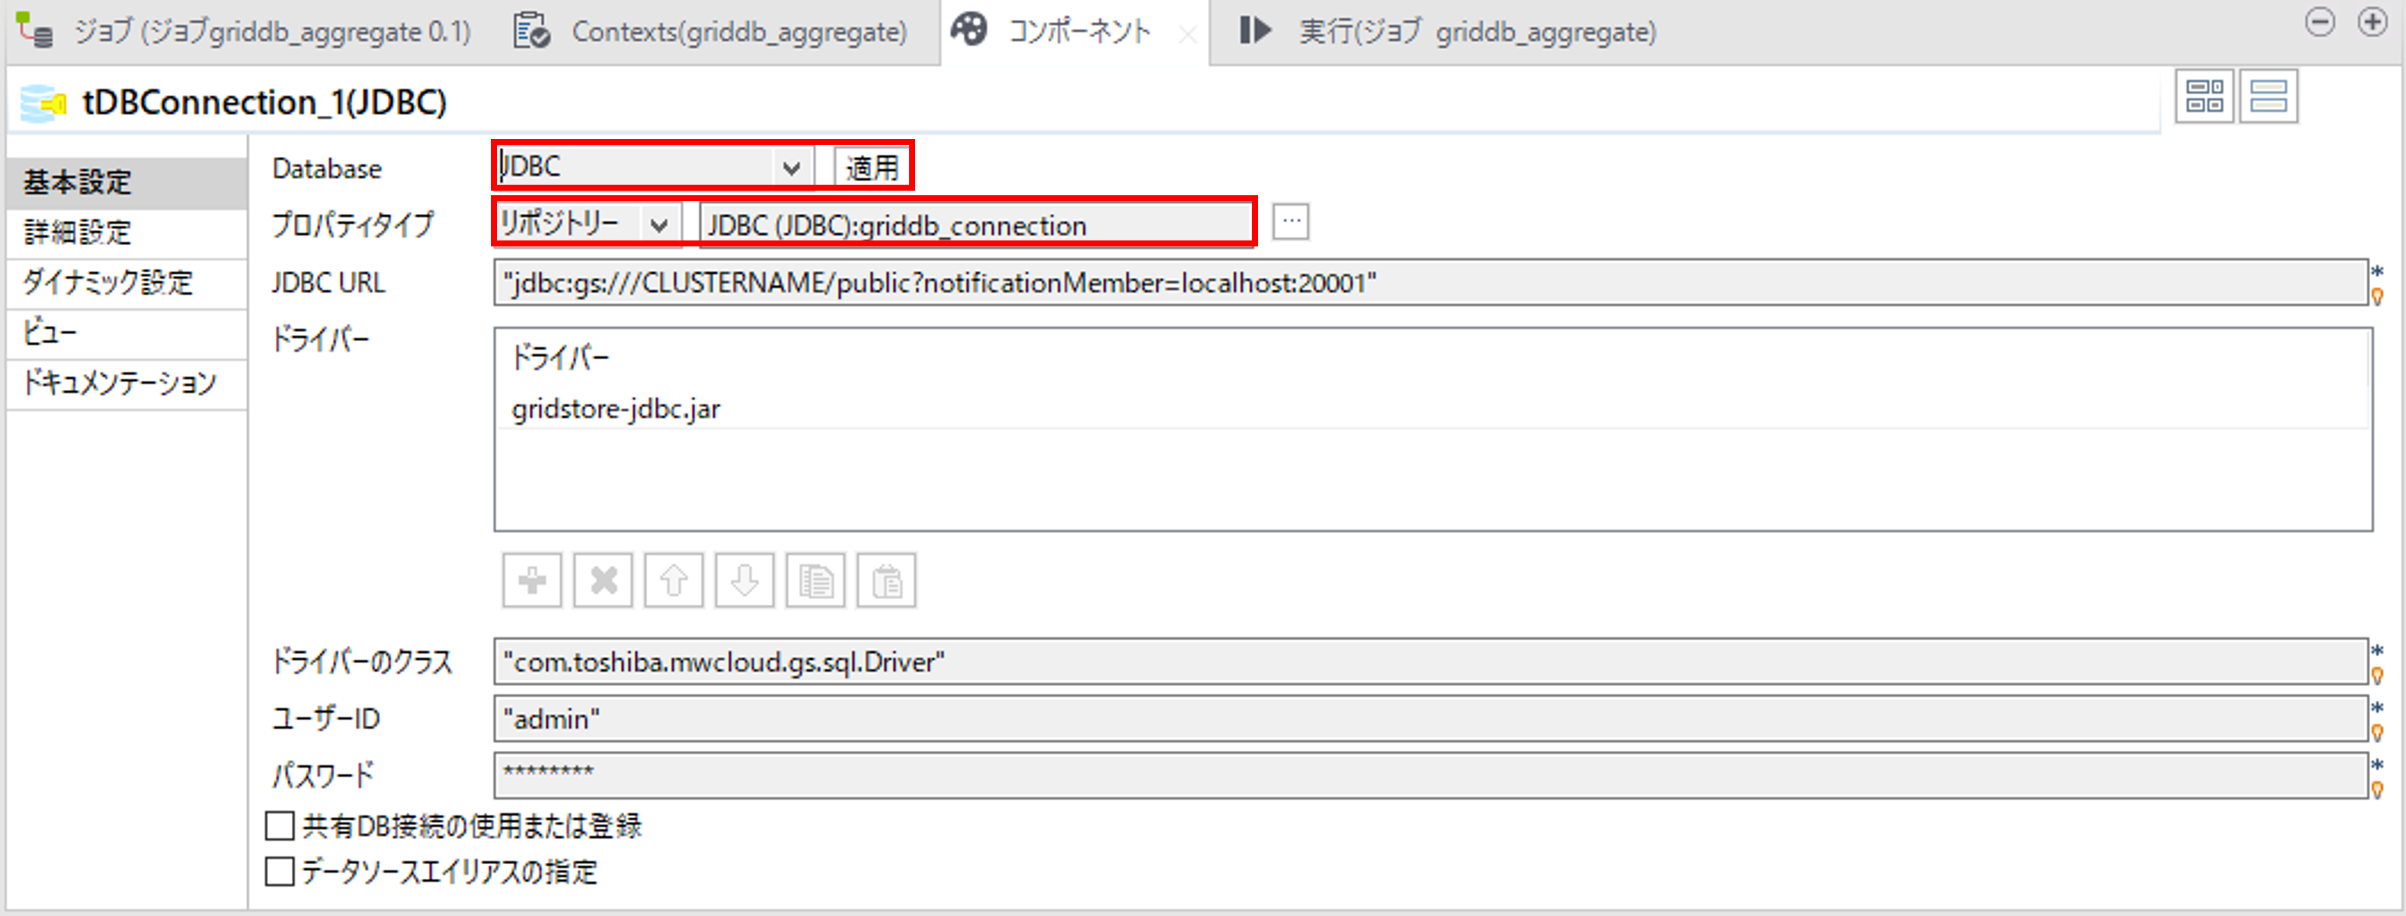Click the 適用 button

click(x=871, y=168)
